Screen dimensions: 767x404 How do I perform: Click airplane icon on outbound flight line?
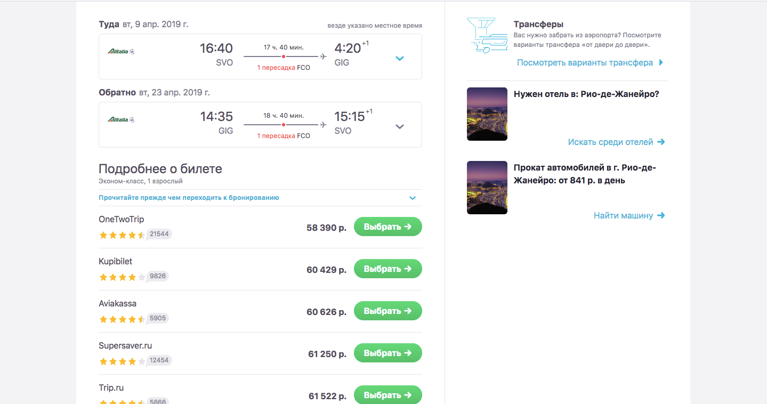point(323,56)
